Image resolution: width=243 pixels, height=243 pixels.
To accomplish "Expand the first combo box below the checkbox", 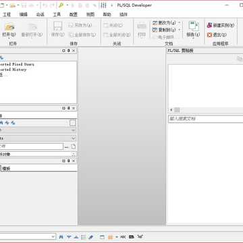I will point(74,130).
